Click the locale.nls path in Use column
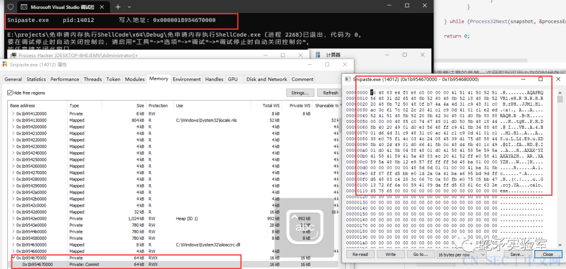This screenshot has width=566, height=269. (206, 120)
